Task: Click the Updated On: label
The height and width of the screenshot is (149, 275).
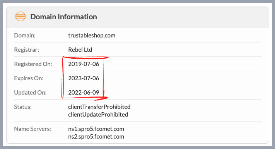Action: point(30,92)
